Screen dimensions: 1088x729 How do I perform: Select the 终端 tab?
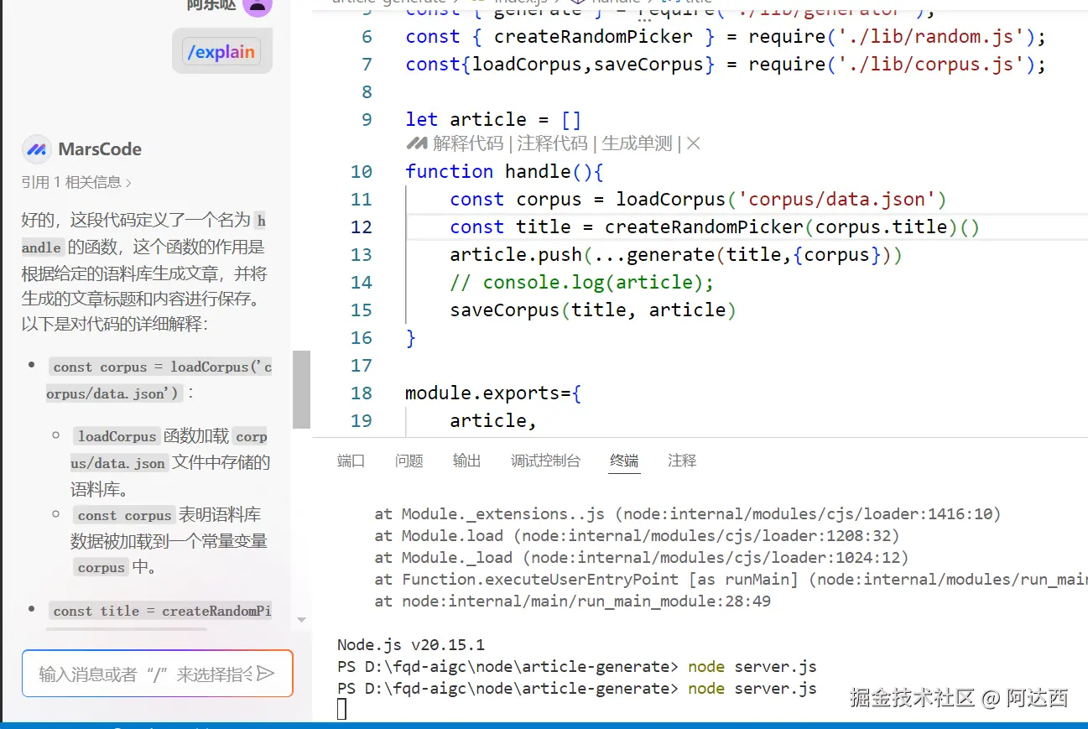624,461
